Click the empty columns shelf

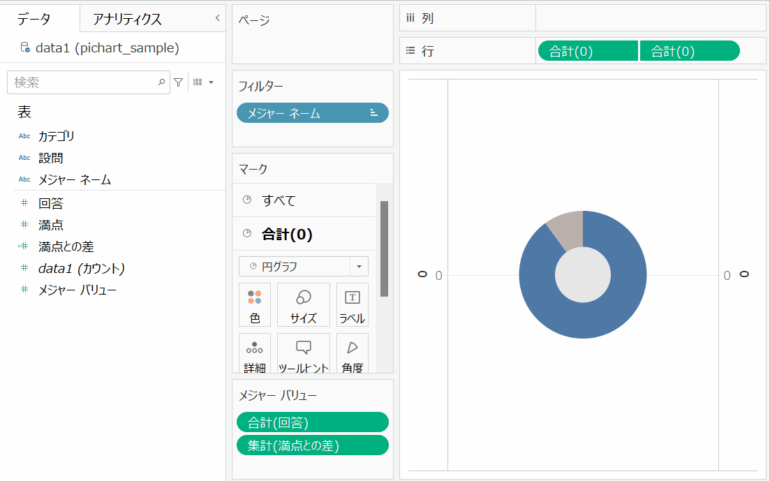click(651, 18)
